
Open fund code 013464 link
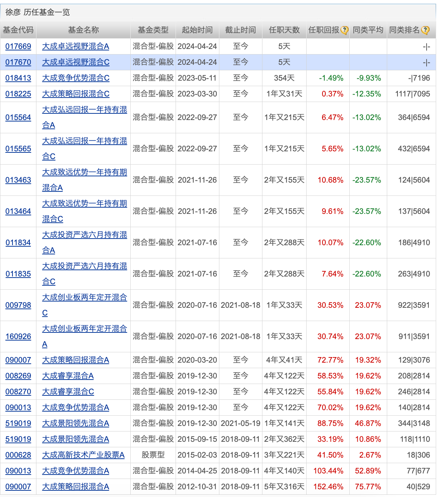click(18, 211)
